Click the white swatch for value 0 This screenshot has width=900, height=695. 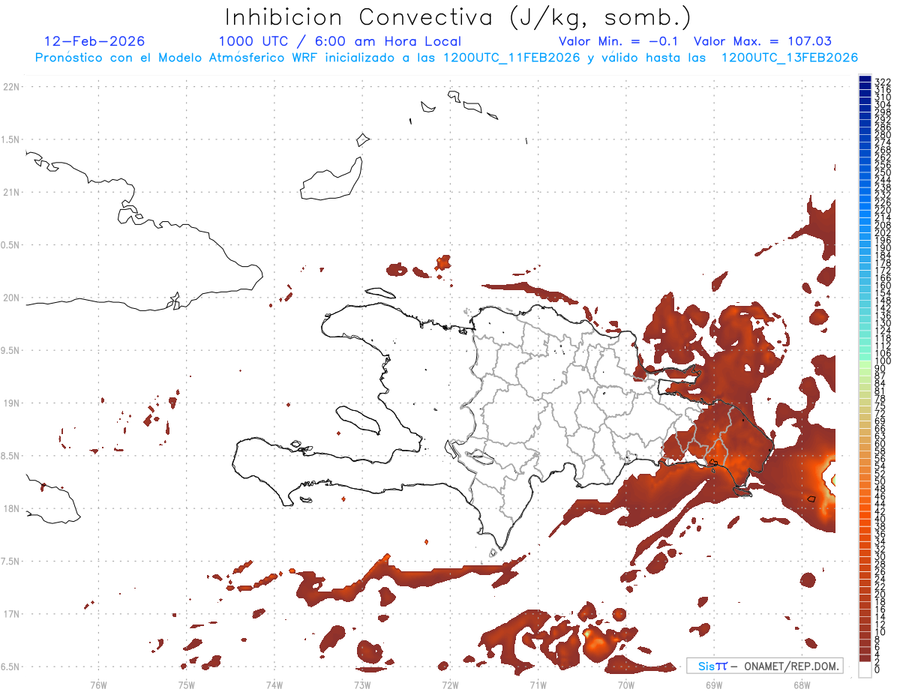[865, 669]
